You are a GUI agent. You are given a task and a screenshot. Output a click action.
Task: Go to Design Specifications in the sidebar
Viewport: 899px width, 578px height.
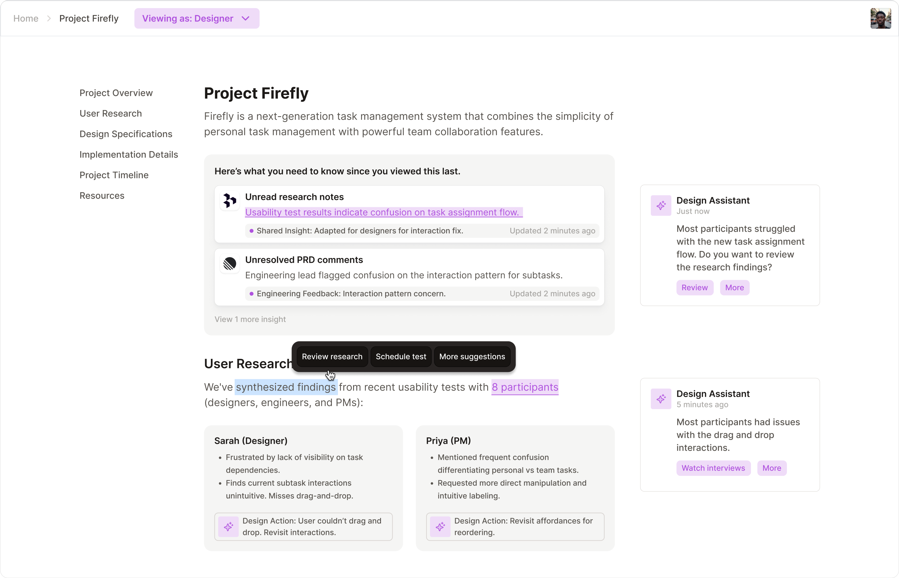click(x=126, y=134)
